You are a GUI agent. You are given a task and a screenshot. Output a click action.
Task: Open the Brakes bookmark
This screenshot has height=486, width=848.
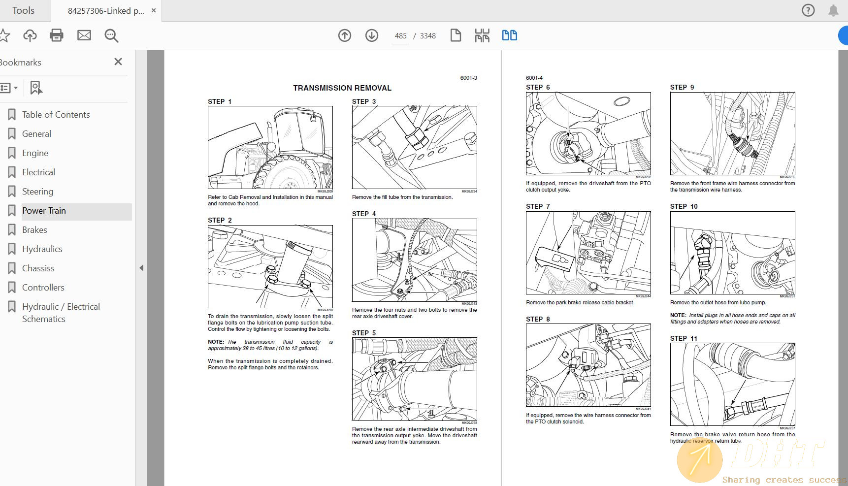click(x=34, y=230)
